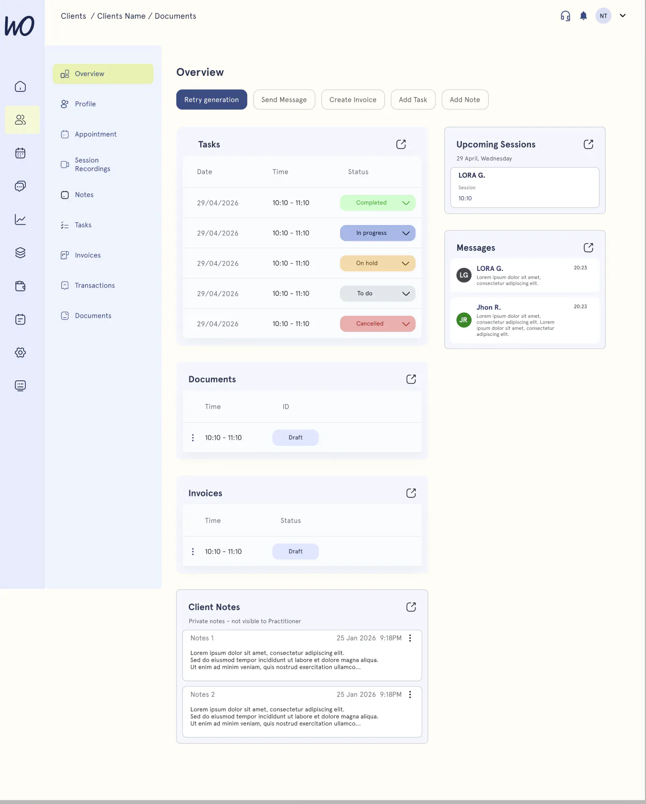Open calendar icon in left rail
The width and height of the screenshot is (646, 804).
pyautogui.click(x=20, y=153)
